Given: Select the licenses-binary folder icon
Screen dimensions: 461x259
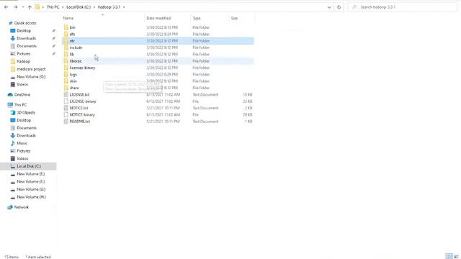Looking at the screenshot, I should (66, 68).
